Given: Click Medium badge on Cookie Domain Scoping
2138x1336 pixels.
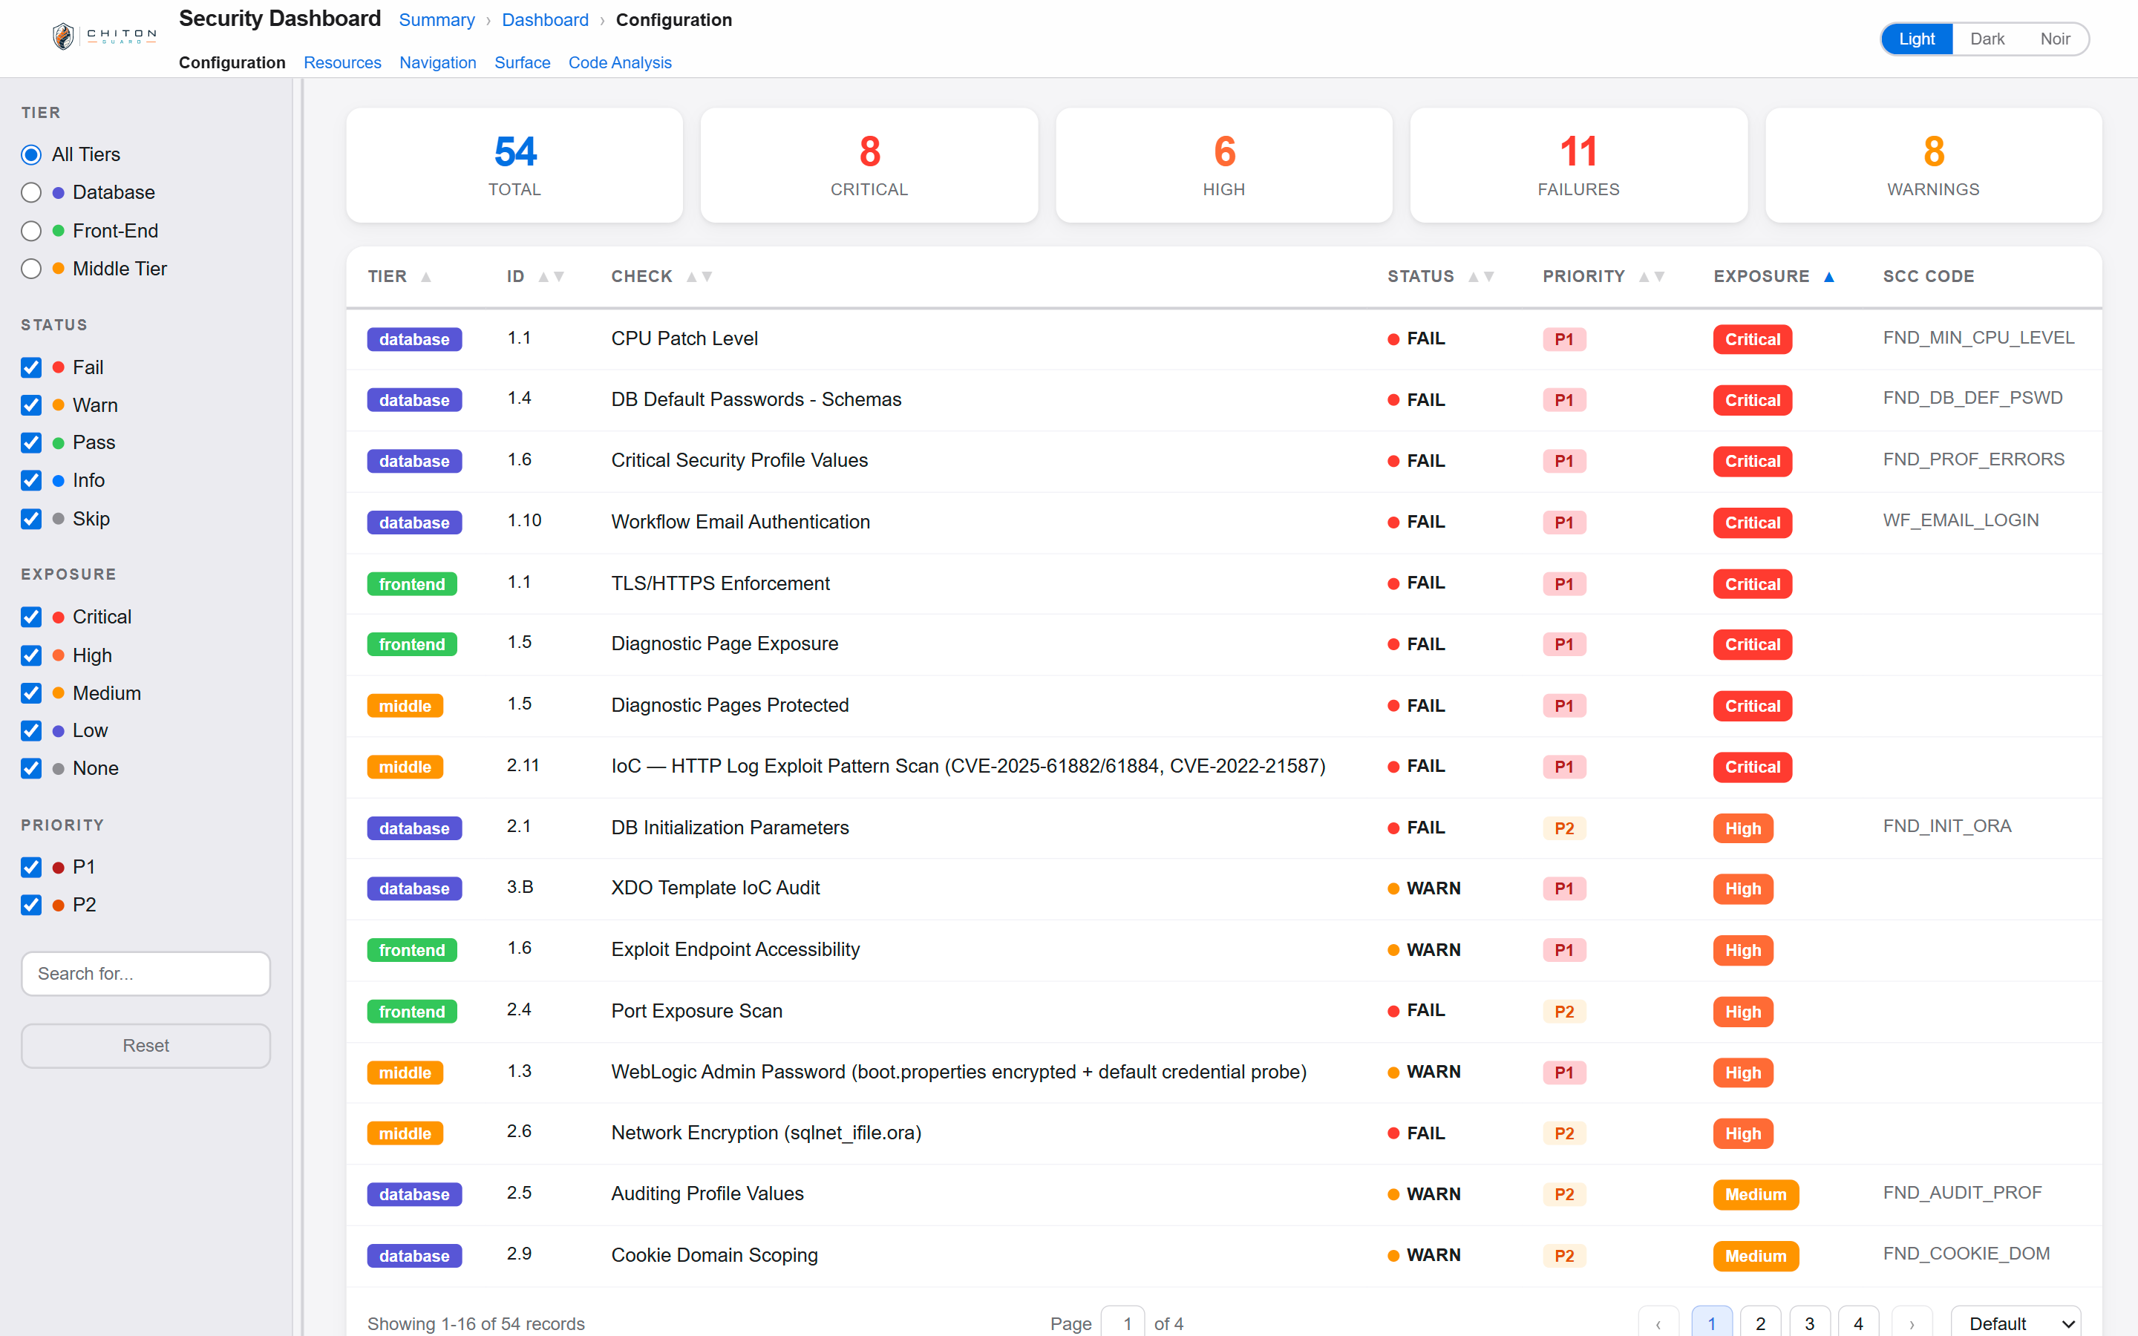Looking at the screenshot, I should pyautogui.click(x=1756, y=1256).
